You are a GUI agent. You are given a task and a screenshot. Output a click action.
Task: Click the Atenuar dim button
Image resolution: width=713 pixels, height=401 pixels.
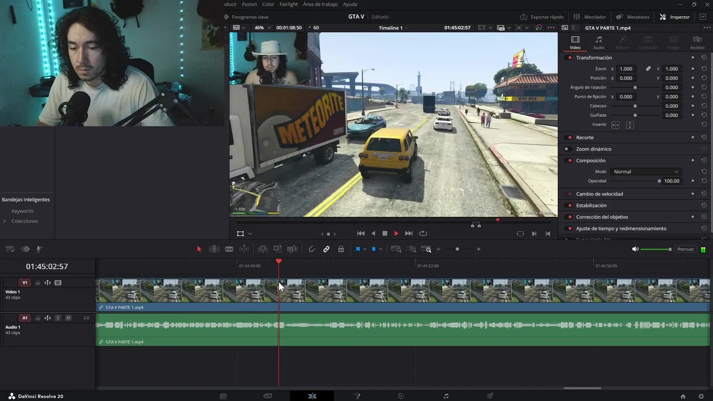(x=685, y=249)
